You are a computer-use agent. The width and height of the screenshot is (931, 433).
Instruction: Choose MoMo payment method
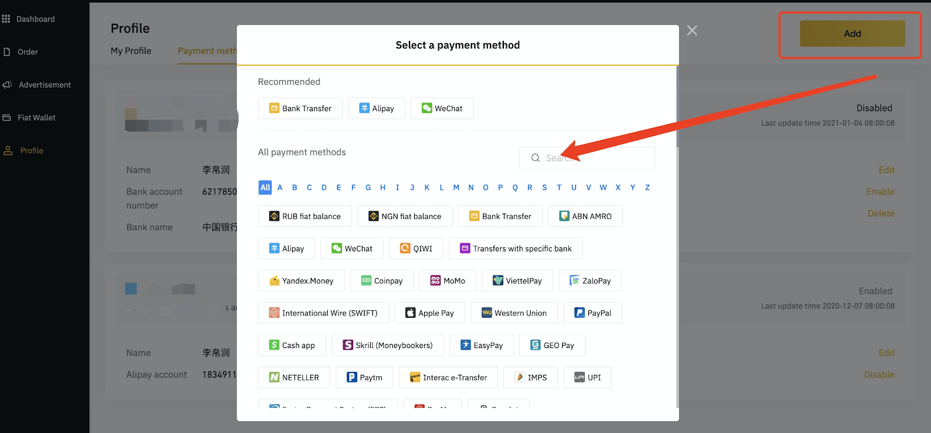click(447, 281)
